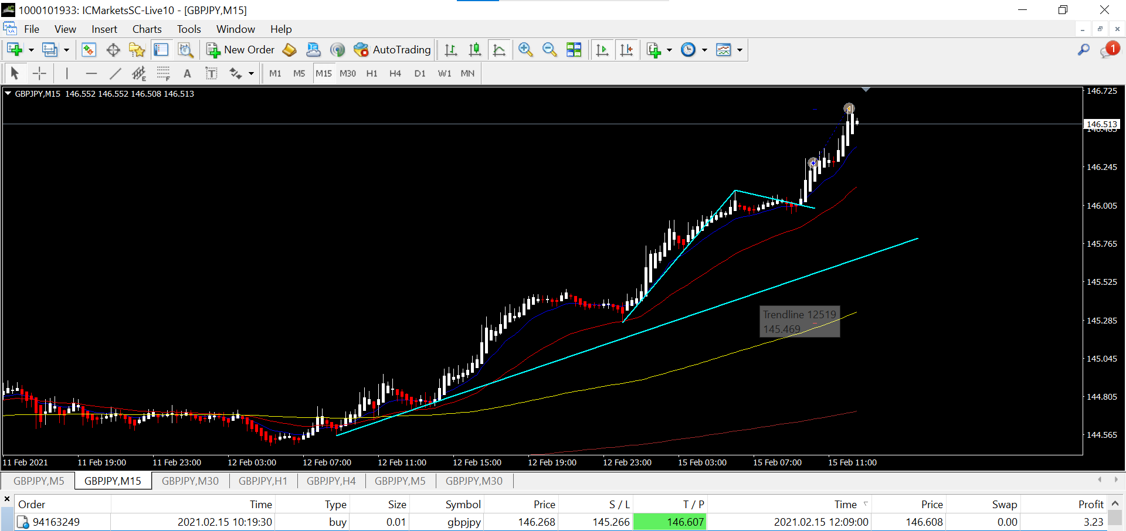Open the Insert menu
Image resolution: width=1126 pixels, height=531 pixels.
(104, 29)
